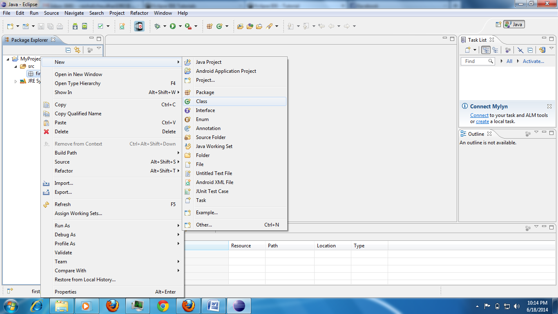
Task: Click New Task icon in Task List
Action: pyautogui.click(x=468, y=50)
